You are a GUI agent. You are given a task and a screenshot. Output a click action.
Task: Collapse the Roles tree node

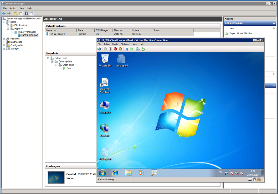coord(4,22)
